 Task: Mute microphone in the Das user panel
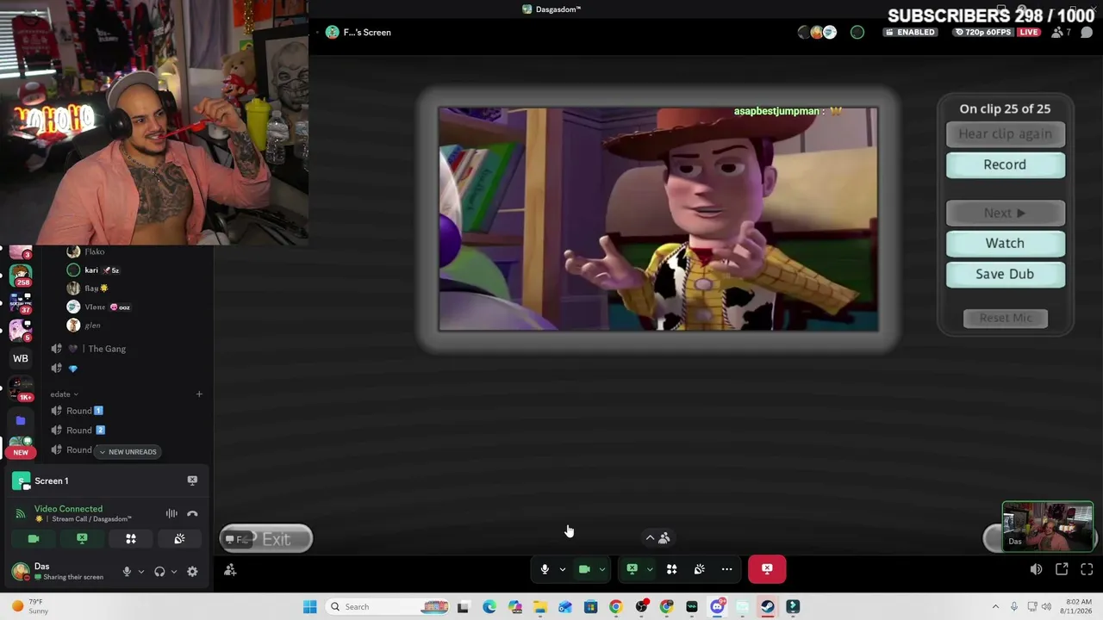[x=127, y=572]
